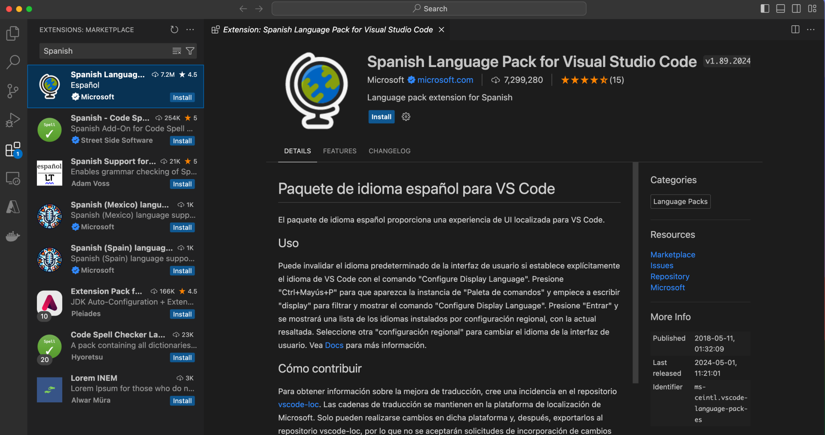Open the Issues resource link
This screenshot has width=825, height=435.
coord(662,266)
